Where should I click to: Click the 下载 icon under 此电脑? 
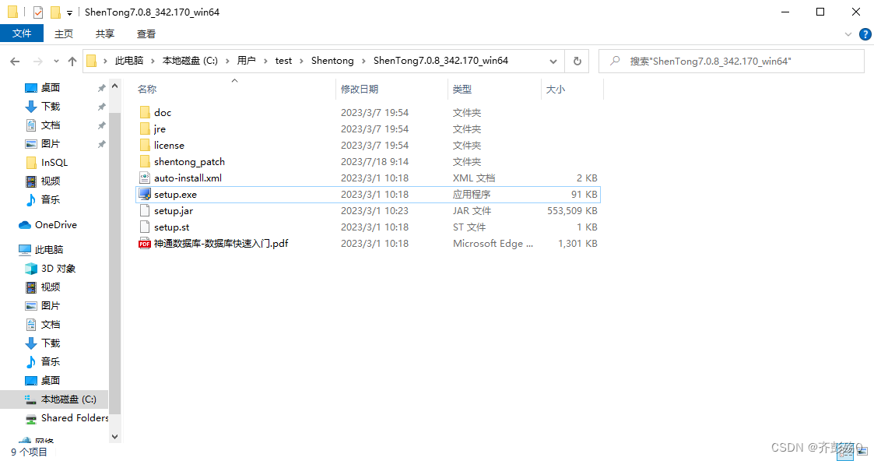pyautogui.click(x=31, y=343)
